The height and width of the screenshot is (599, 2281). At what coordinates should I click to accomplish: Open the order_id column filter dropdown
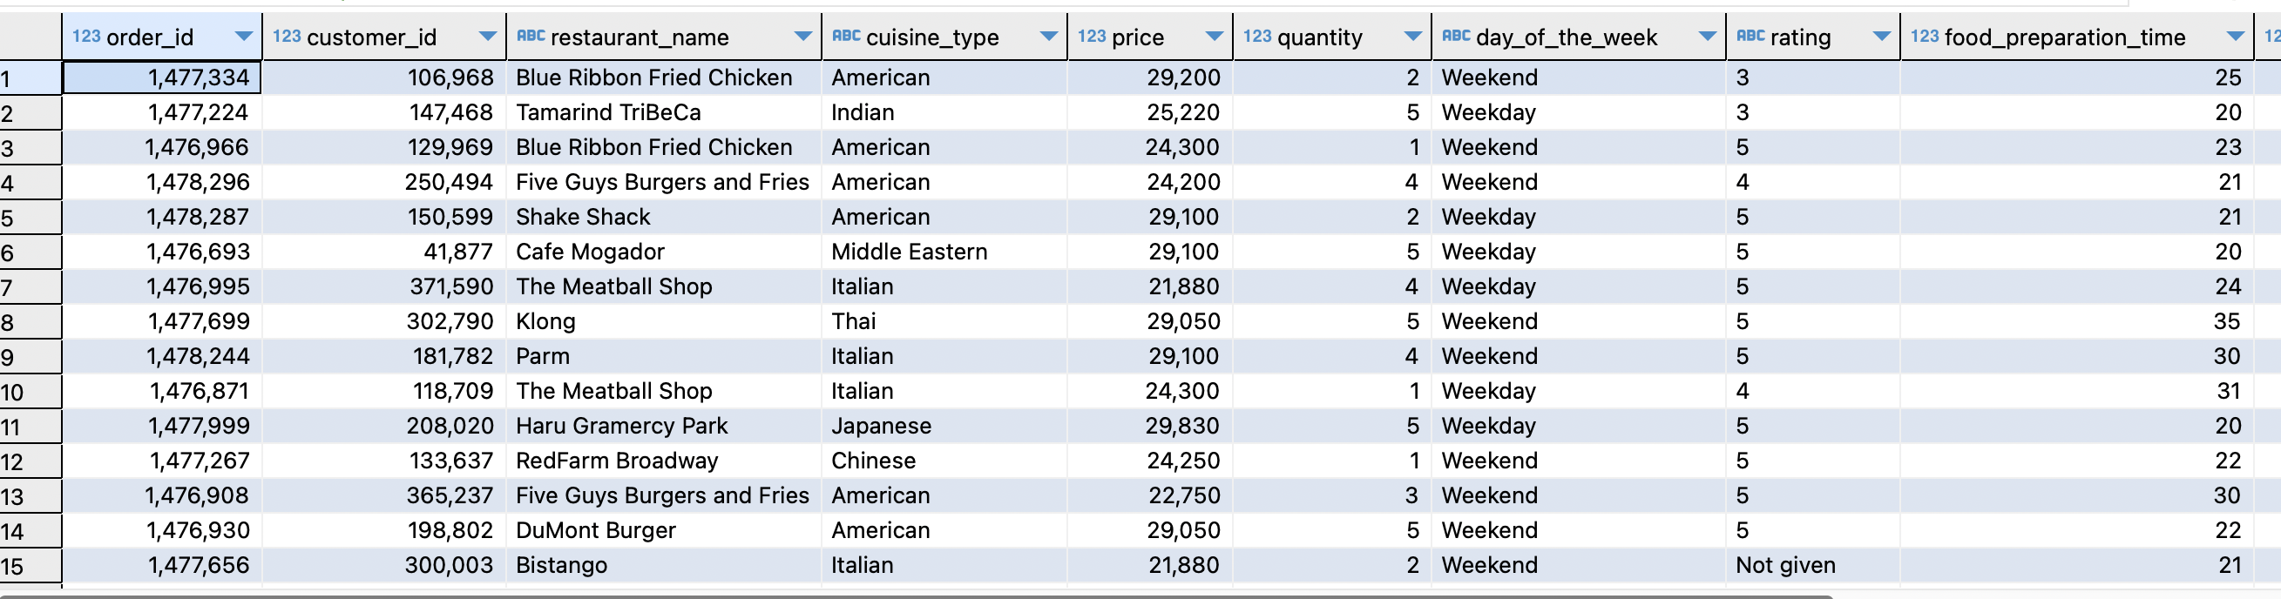pyautogui.click(x=243, y=37)
